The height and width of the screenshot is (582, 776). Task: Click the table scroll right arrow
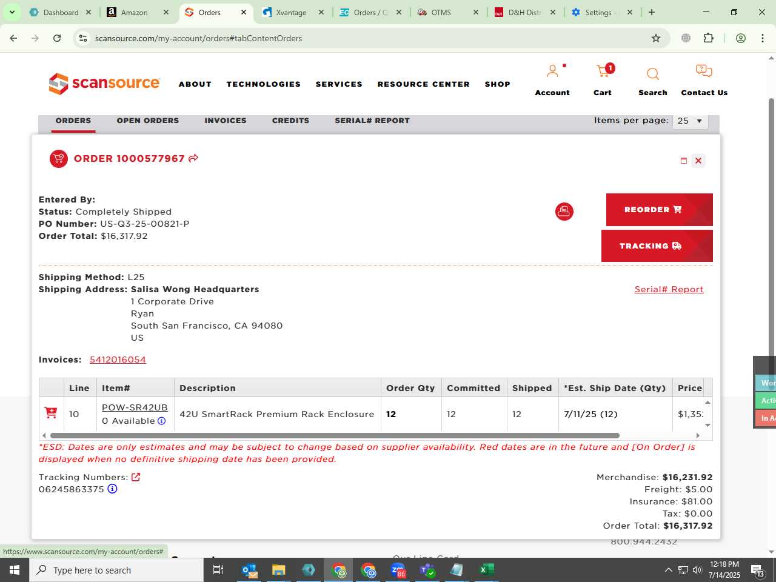click(698, 435)
